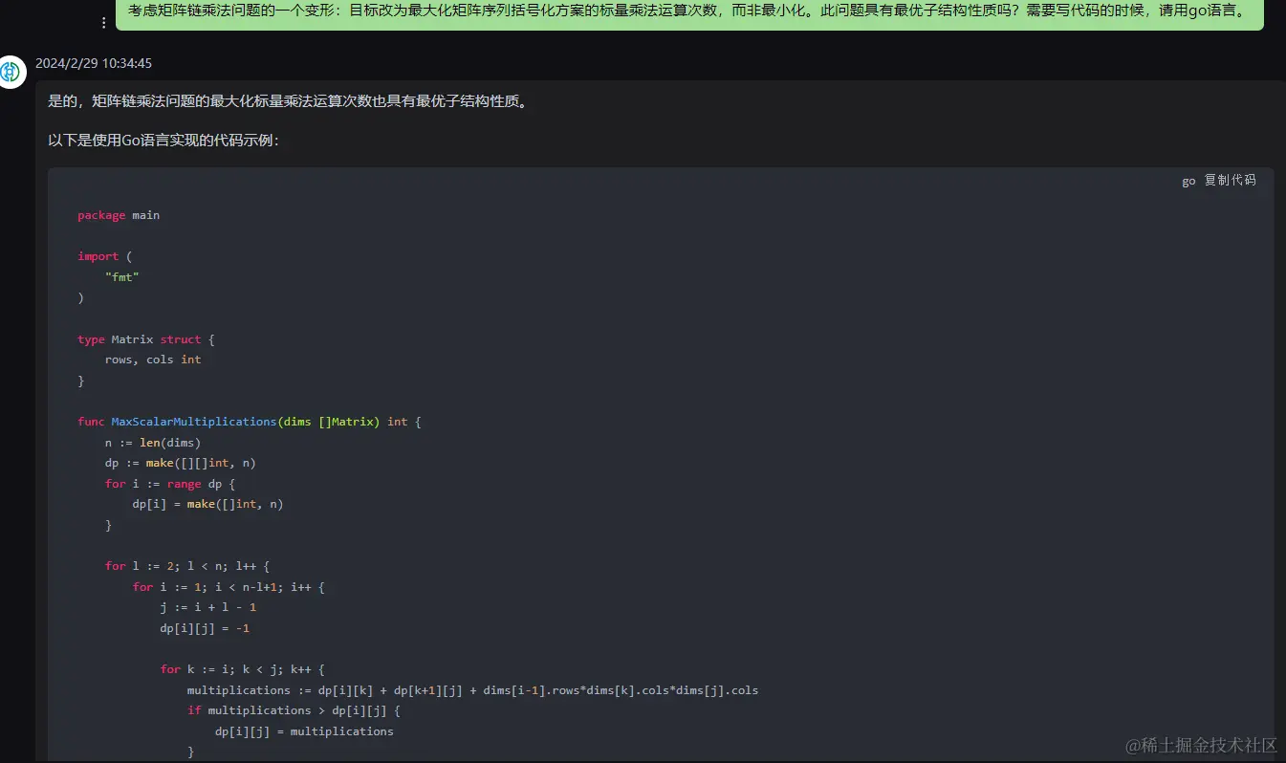Click the green user question message bubble
The image size is (1286, 763).
(x=689, y=14)
